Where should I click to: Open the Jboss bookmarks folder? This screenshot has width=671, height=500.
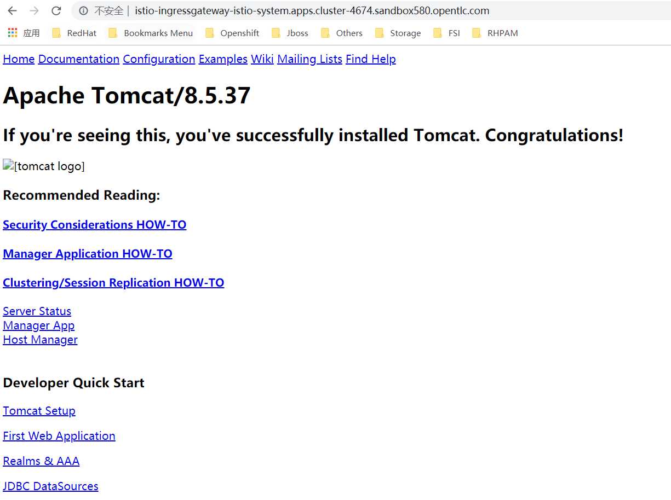point(290,33)
